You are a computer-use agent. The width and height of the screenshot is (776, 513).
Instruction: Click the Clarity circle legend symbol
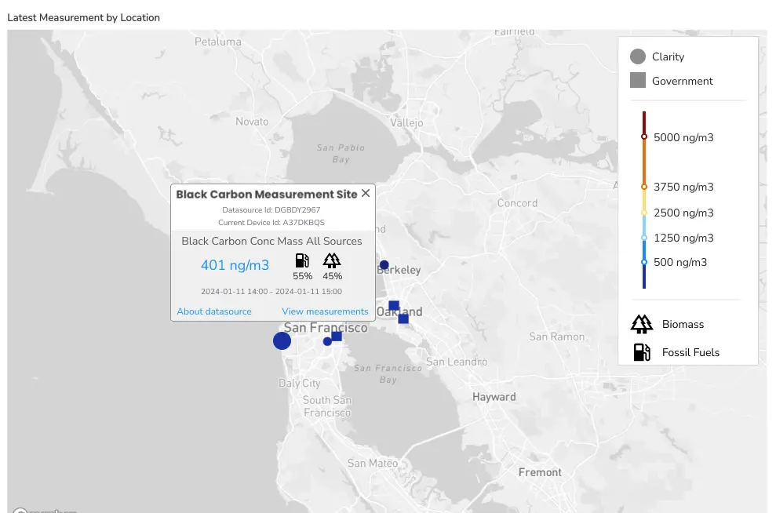pos(638,56)
